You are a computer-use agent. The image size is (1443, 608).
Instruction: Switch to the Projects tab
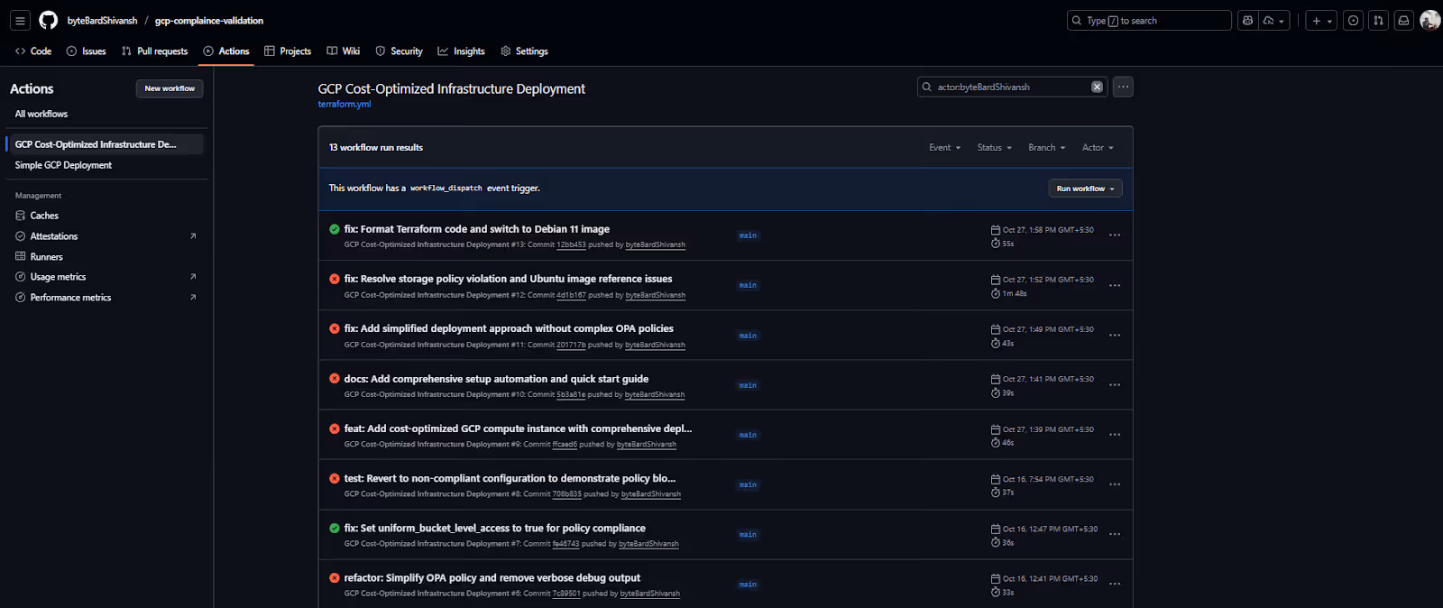pyautogui.click(x=288, y=51)
